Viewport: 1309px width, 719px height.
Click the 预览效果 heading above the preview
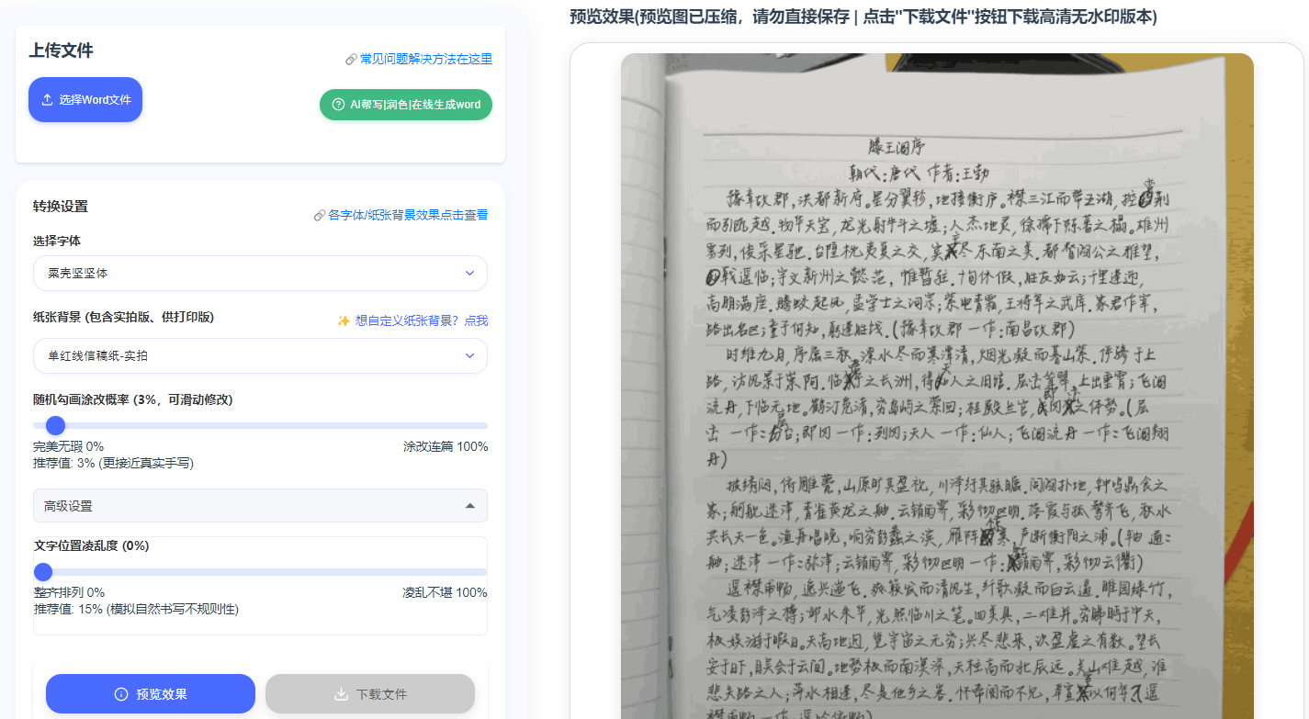tap(863, 17)
